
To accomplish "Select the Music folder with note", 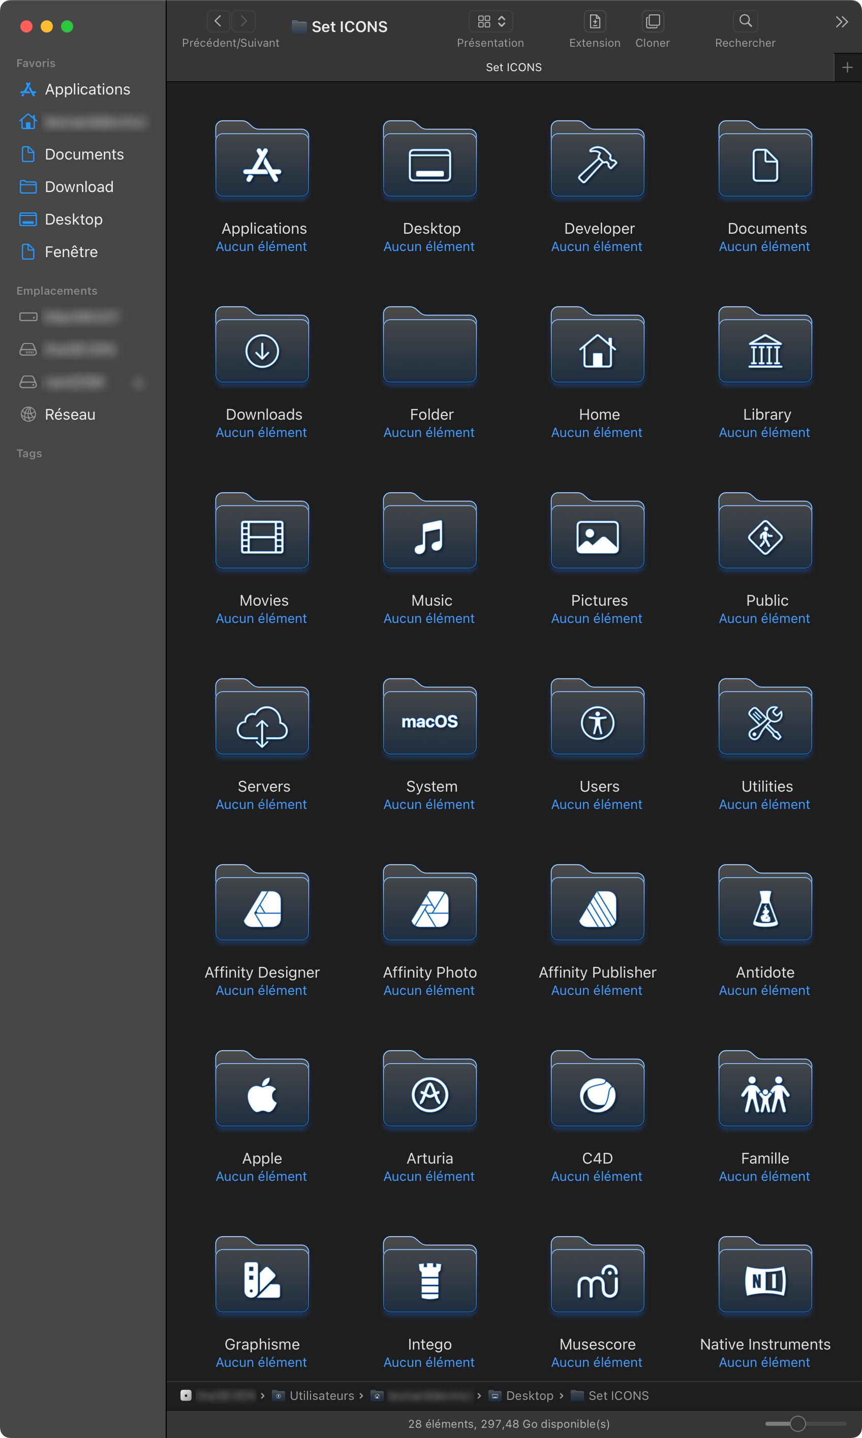I will 430,530.
